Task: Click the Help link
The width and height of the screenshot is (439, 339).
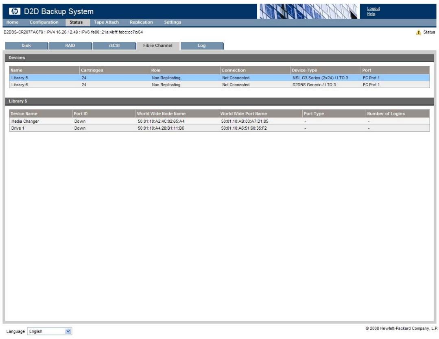Action: point(371,14)
